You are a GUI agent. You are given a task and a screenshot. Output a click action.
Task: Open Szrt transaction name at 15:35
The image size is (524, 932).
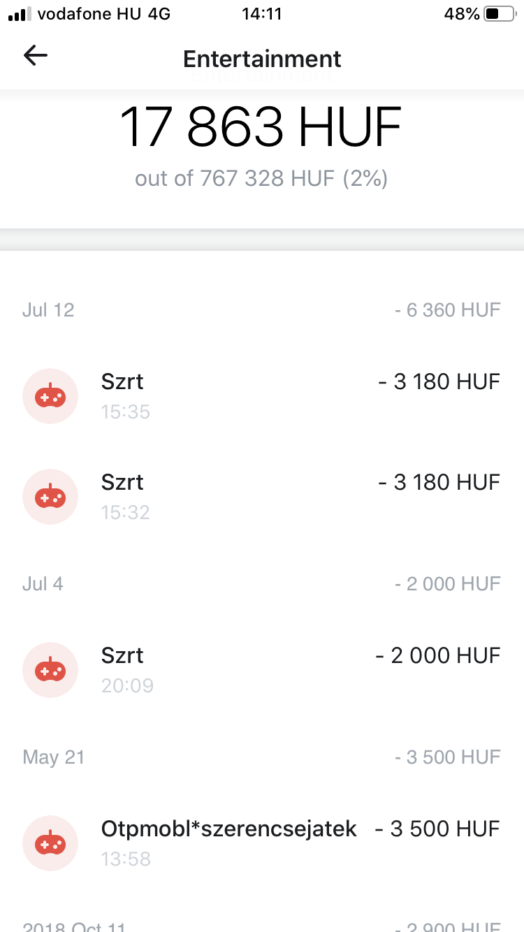point(122,381)
